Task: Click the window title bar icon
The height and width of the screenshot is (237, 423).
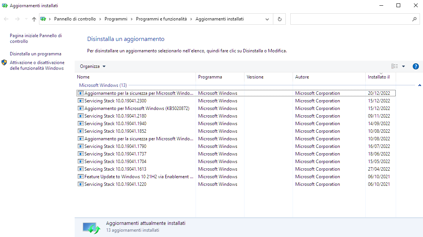Action: [x=5, y=5]
